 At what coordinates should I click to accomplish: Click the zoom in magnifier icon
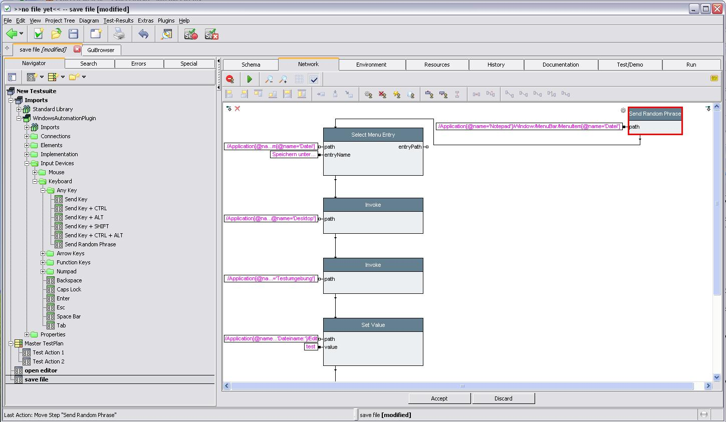point(283,79)
